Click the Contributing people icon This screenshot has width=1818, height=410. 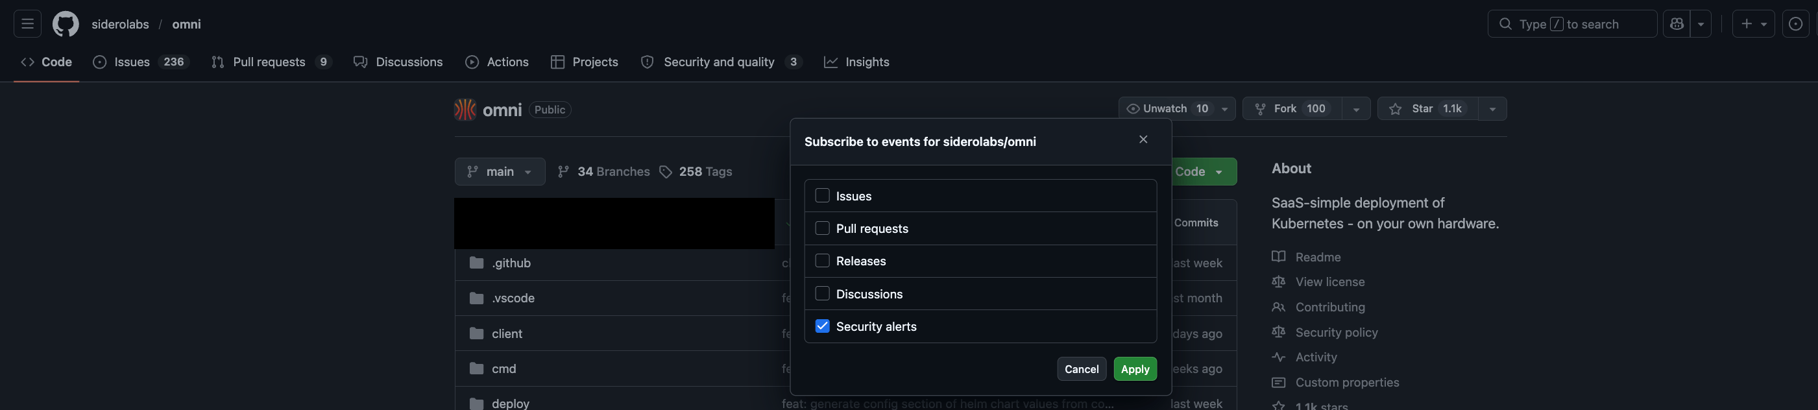[1278, 307]
